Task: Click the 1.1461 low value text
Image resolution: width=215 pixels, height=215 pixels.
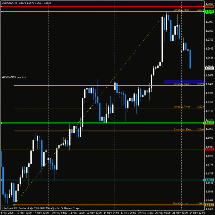Action: click(200, 203)
